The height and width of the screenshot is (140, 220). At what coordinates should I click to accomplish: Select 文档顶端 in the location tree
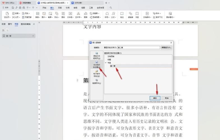click(x=111, y=57)
